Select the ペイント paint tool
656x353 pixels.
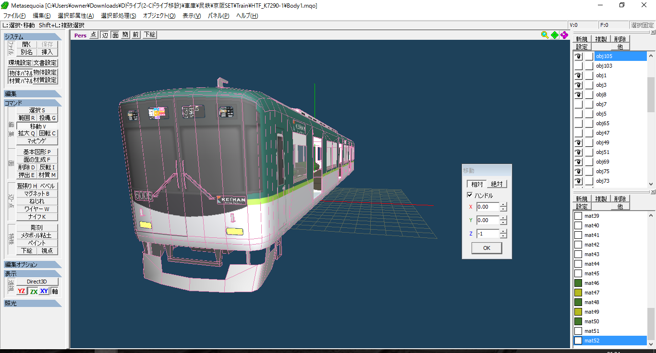click(x=37, y=243)
